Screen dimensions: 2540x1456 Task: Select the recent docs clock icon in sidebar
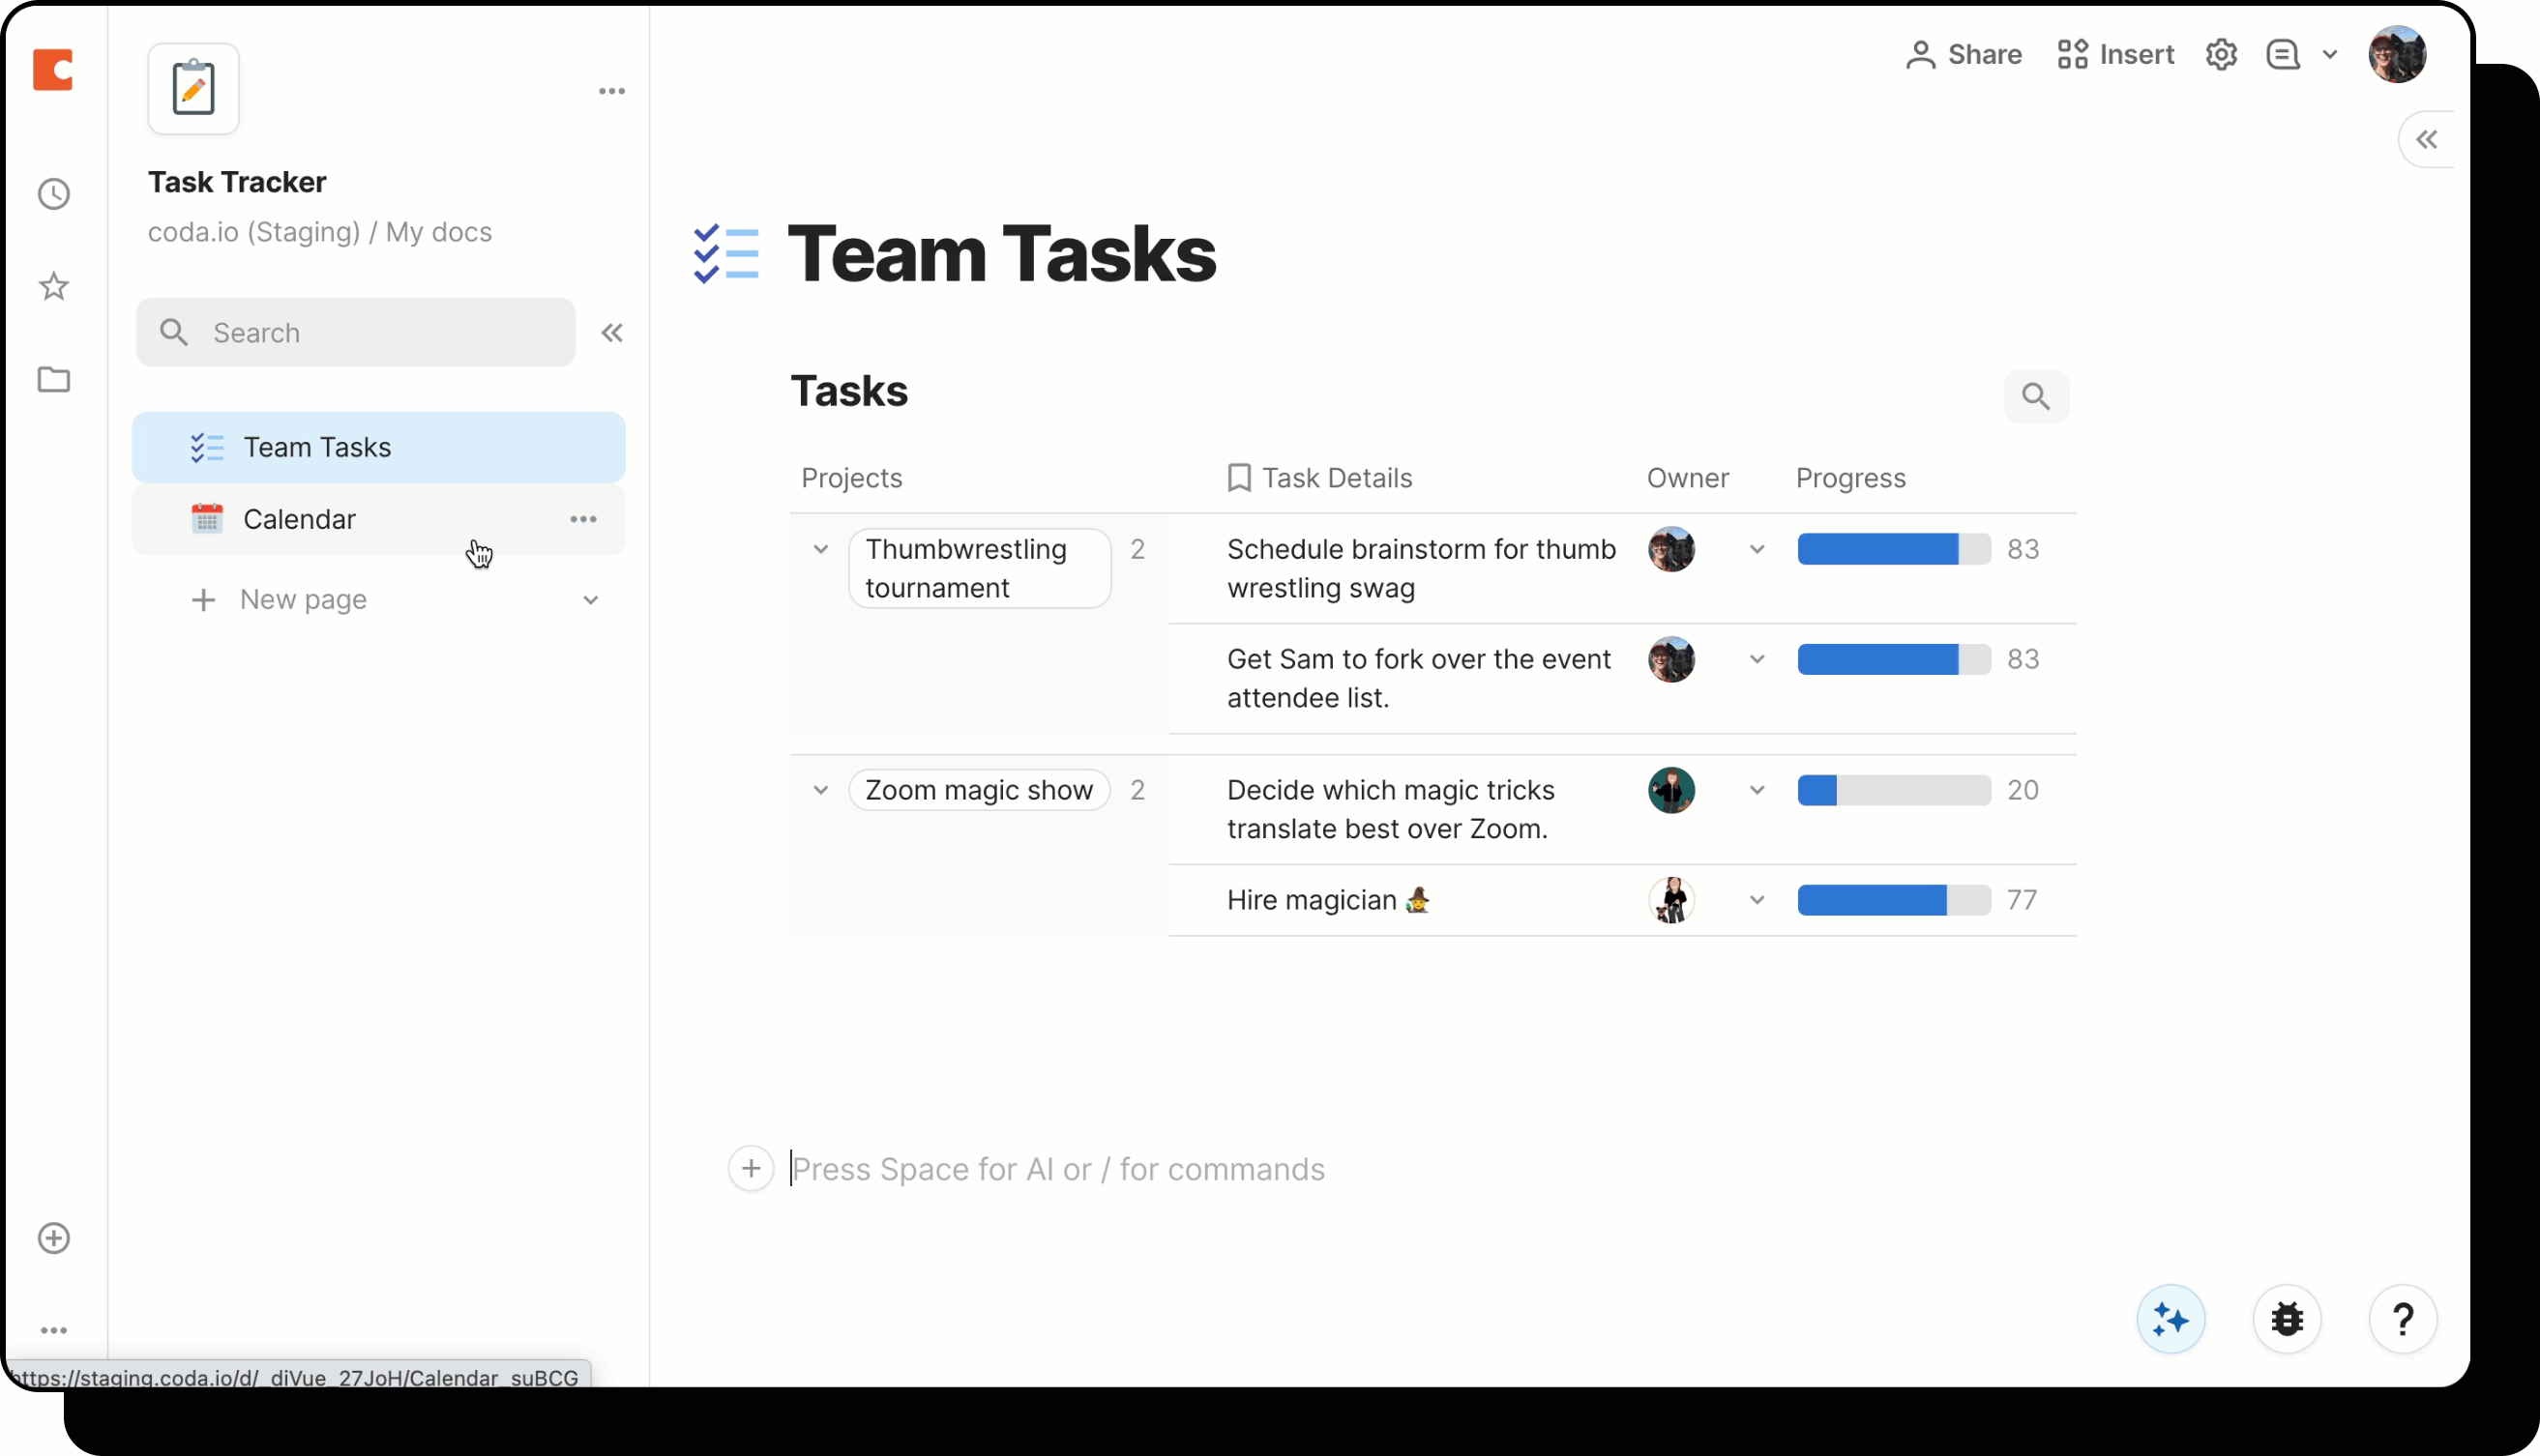[53, 194]
